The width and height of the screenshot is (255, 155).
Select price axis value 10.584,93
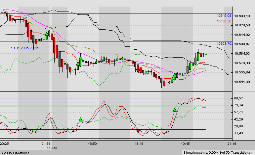tap(242, 53)
